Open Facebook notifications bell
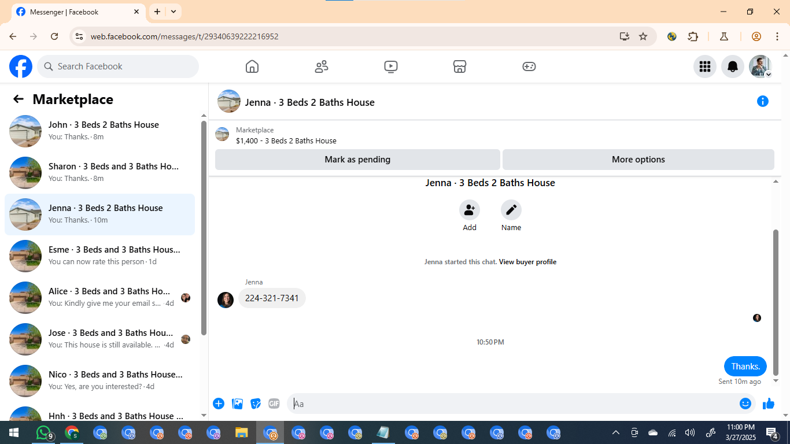Screen dimensions: 790x444 733,66
